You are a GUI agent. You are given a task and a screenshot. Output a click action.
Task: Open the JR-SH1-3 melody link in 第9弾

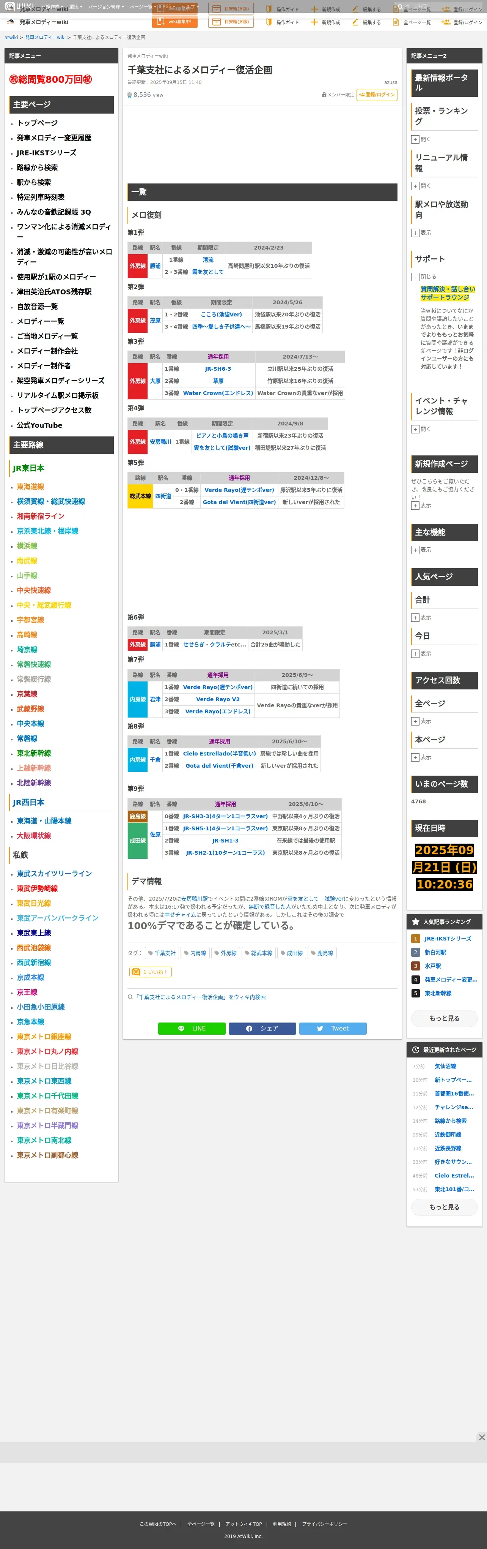coord(225,841)
